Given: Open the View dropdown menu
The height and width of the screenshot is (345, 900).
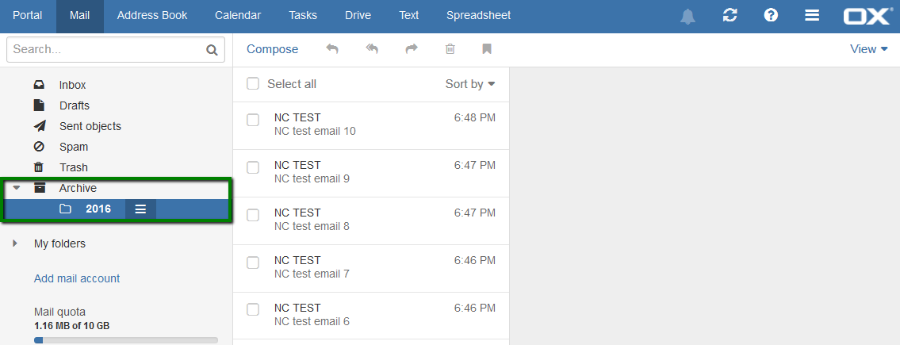Looking at the screenshot, I should [869, 49].
